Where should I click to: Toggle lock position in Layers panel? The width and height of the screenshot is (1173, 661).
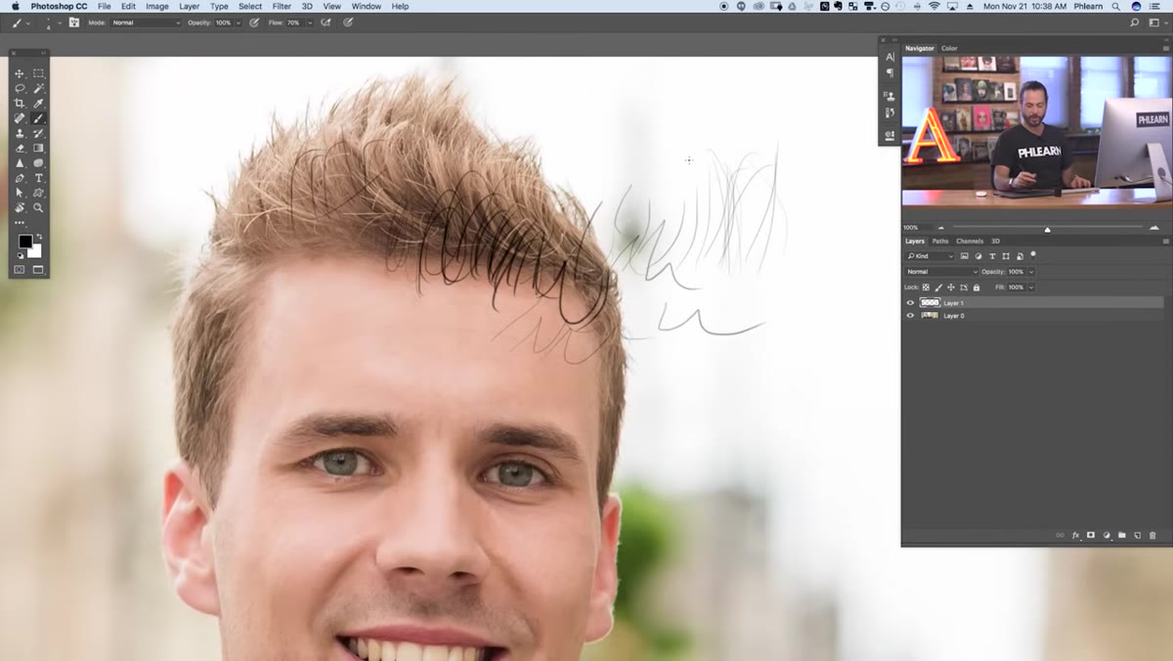click(x=951, y=287)
